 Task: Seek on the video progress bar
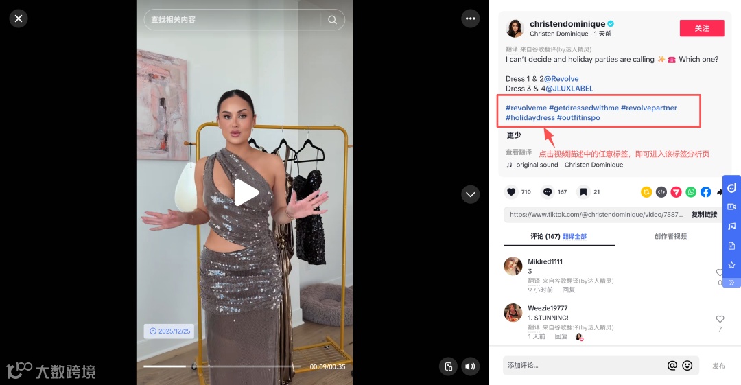(222, 366)
